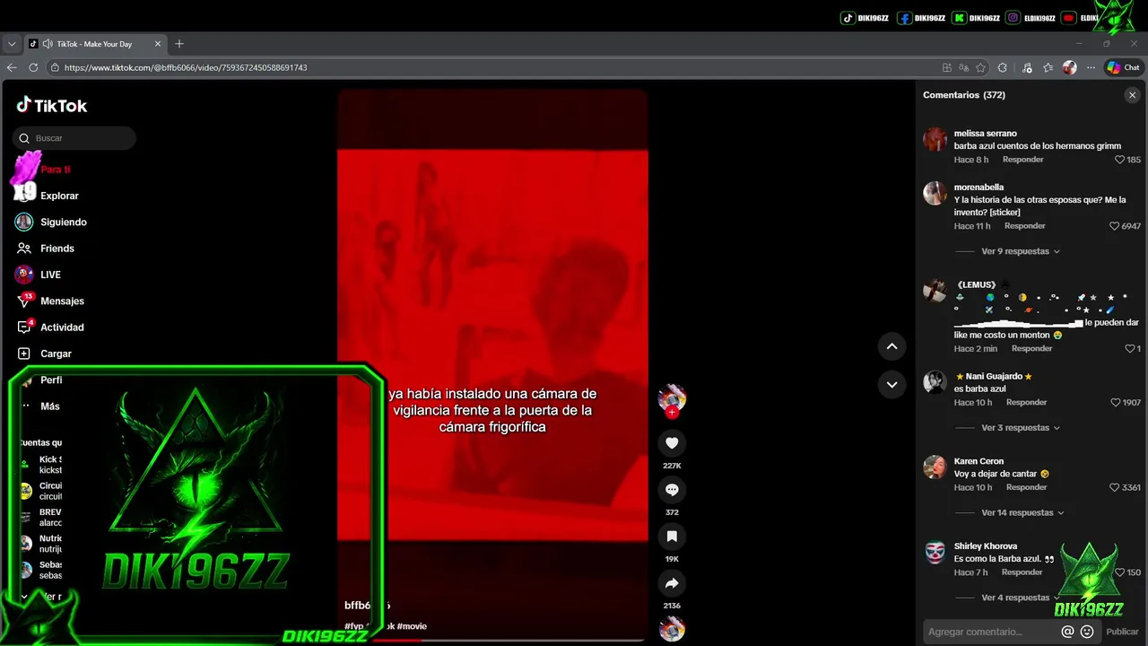Viewport: 1148px width, 646px height.
Task: Go back in the browser
Action: (x=12, y=67)
